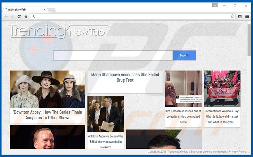The width and height of the screenshot is (253, 157).
Task: Open the Kim Kardashian celebrity critics headline
Action: coord(183,117)
